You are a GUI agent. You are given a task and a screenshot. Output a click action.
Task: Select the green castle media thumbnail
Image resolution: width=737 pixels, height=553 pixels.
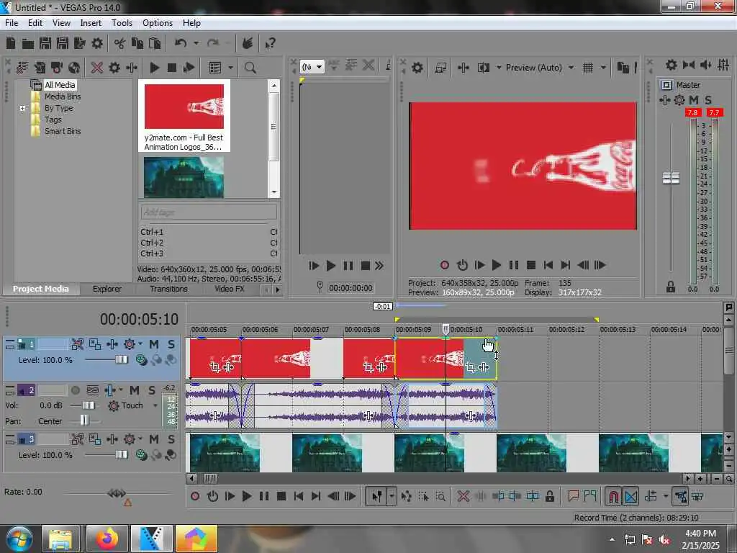click(x=184, y=177)
